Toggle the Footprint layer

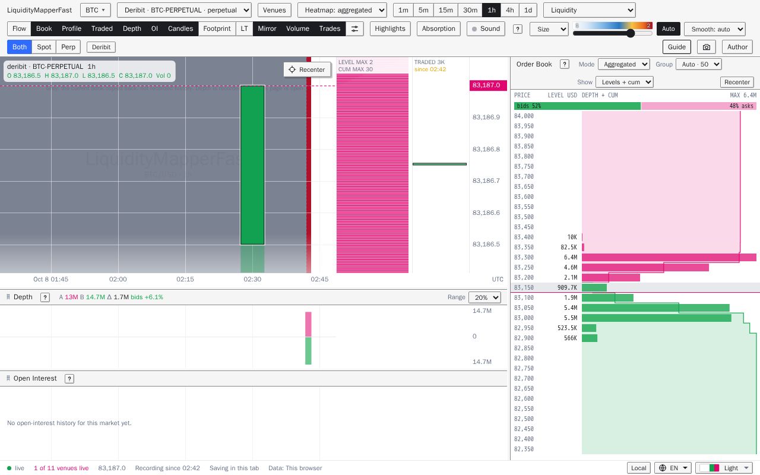217,28
